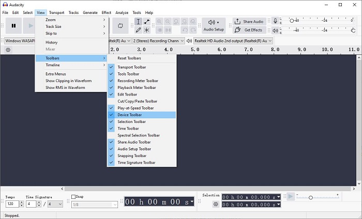Open the Effect menu
The image size is (362, 219).
pos(106,12)
